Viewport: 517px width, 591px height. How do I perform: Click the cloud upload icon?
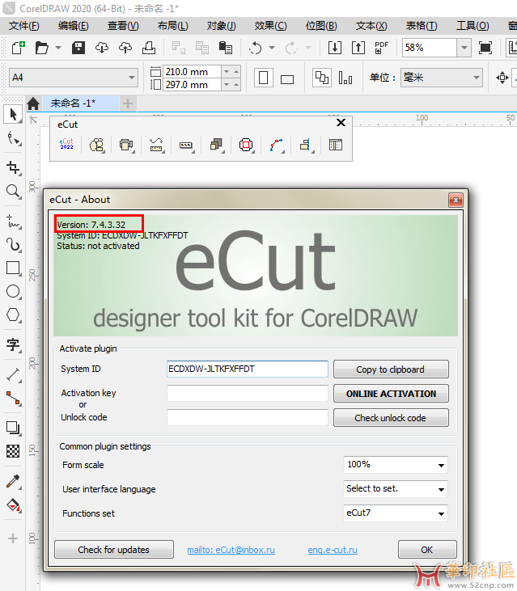tap(125, 48)
